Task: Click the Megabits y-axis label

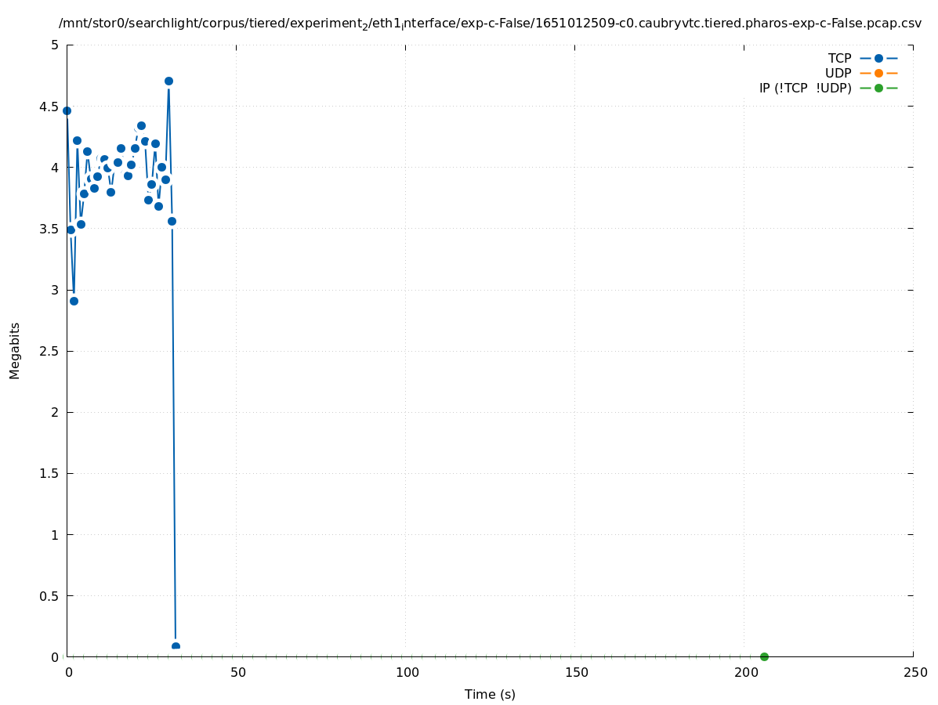Action: (15, 350)
